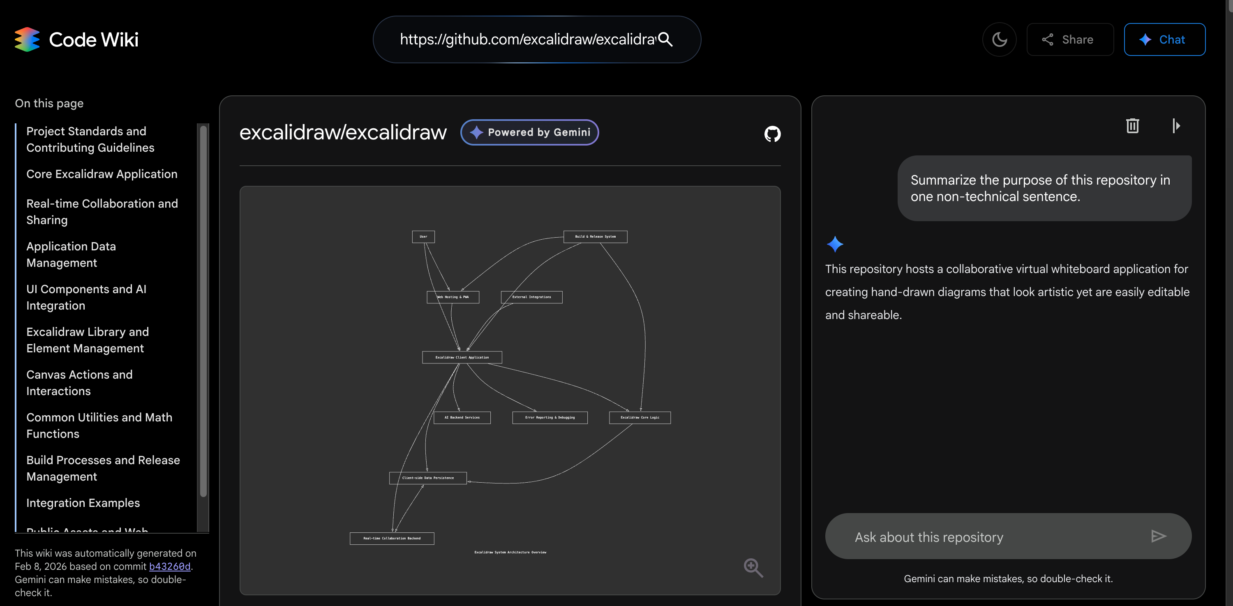Toggle dark mode with the moon icon
The height and width of the screenshot is (606, 1233).
pos(999,39)
